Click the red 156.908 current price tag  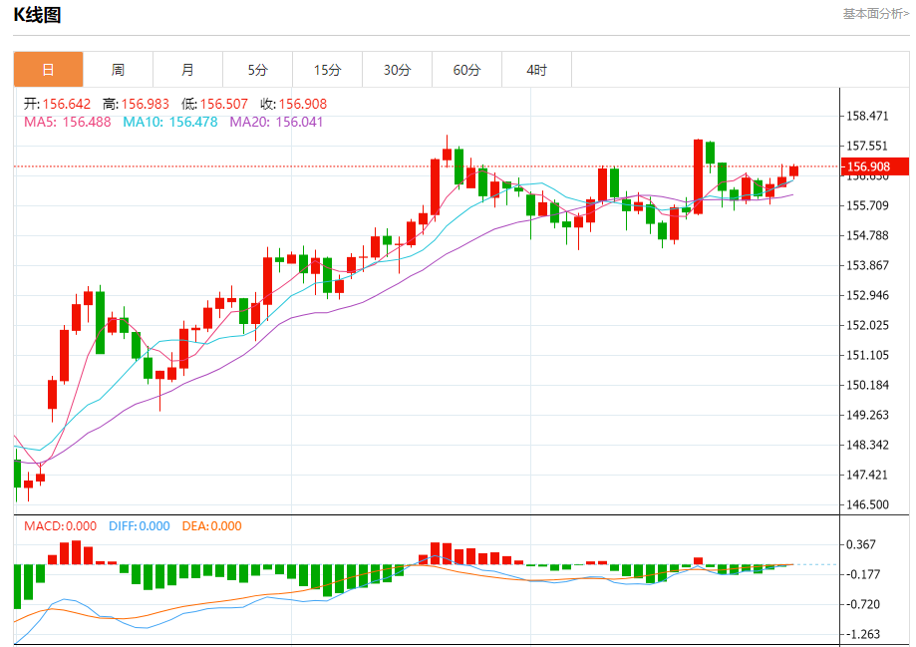pos(867,166)
